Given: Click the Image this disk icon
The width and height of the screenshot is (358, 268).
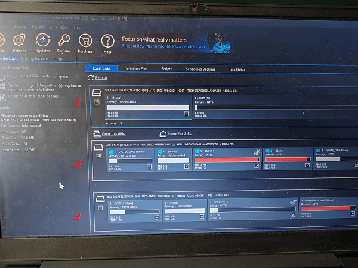Looking at the screenshot, I should click(x=163, y=134).
